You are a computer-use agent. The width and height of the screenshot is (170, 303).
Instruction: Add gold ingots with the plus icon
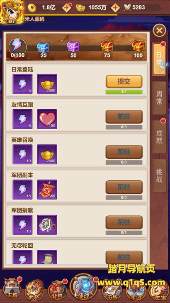point(115,8)
